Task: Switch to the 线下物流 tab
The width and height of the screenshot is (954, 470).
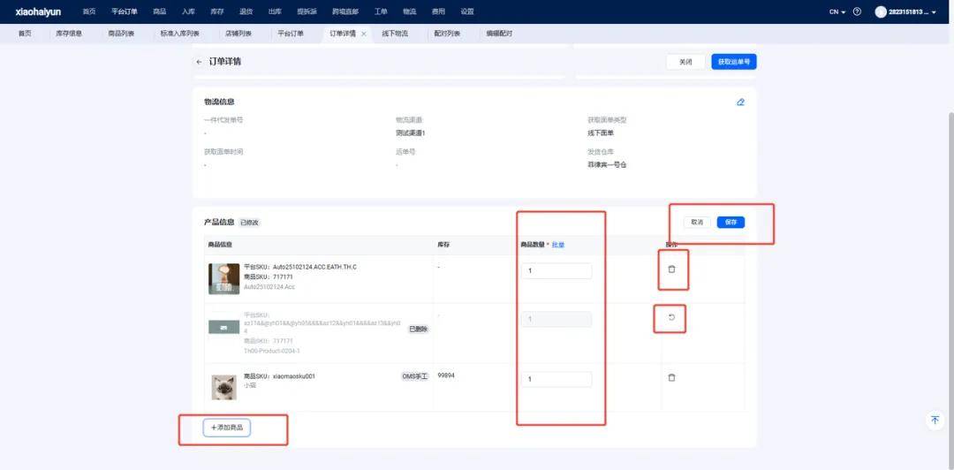Action: point(395,34)
